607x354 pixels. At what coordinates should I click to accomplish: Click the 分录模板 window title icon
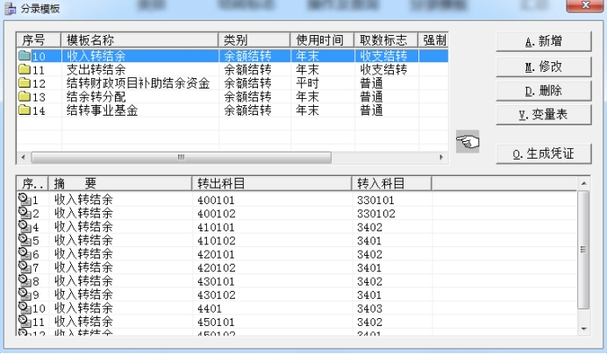pyautogui.click(x=10, y=8)
